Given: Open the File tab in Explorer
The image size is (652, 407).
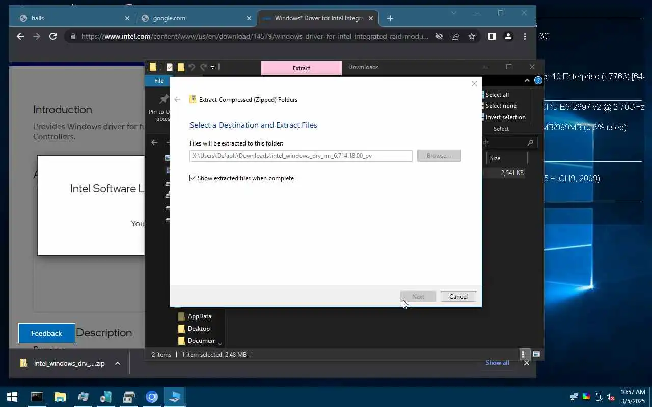Looking at the screenshot, I should coord(159,81).
